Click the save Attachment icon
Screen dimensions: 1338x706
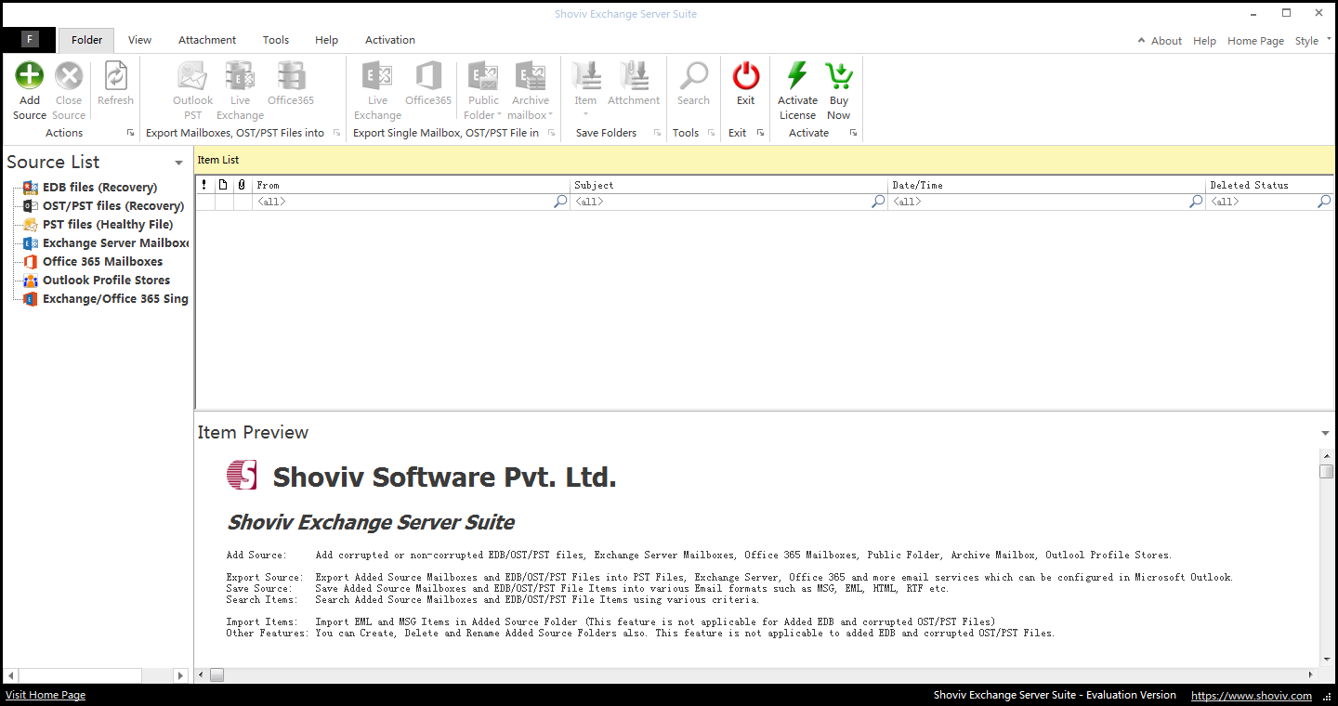pos(634,76)
